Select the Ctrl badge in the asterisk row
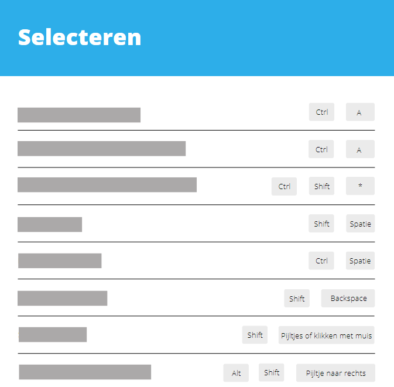This screenshot has width=394, height=387. 284,186
